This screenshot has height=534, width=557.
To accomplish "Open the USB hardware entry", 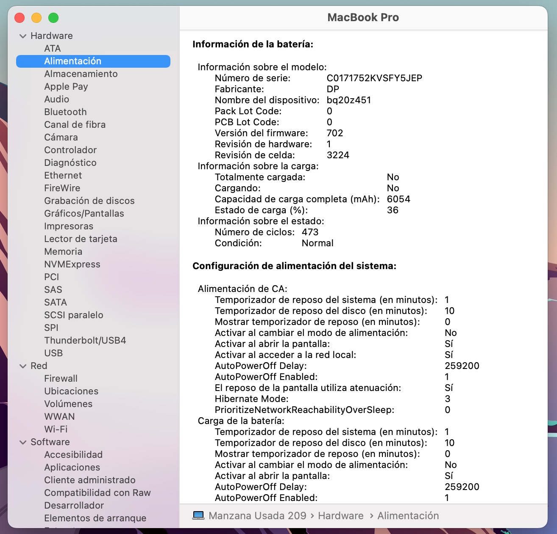I will click(53, 353).
